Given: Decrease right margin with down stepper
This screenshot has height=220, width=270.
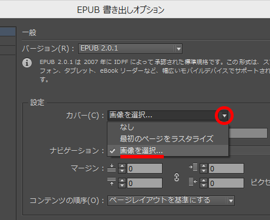Looking at the screenshot, I should 204,185.
